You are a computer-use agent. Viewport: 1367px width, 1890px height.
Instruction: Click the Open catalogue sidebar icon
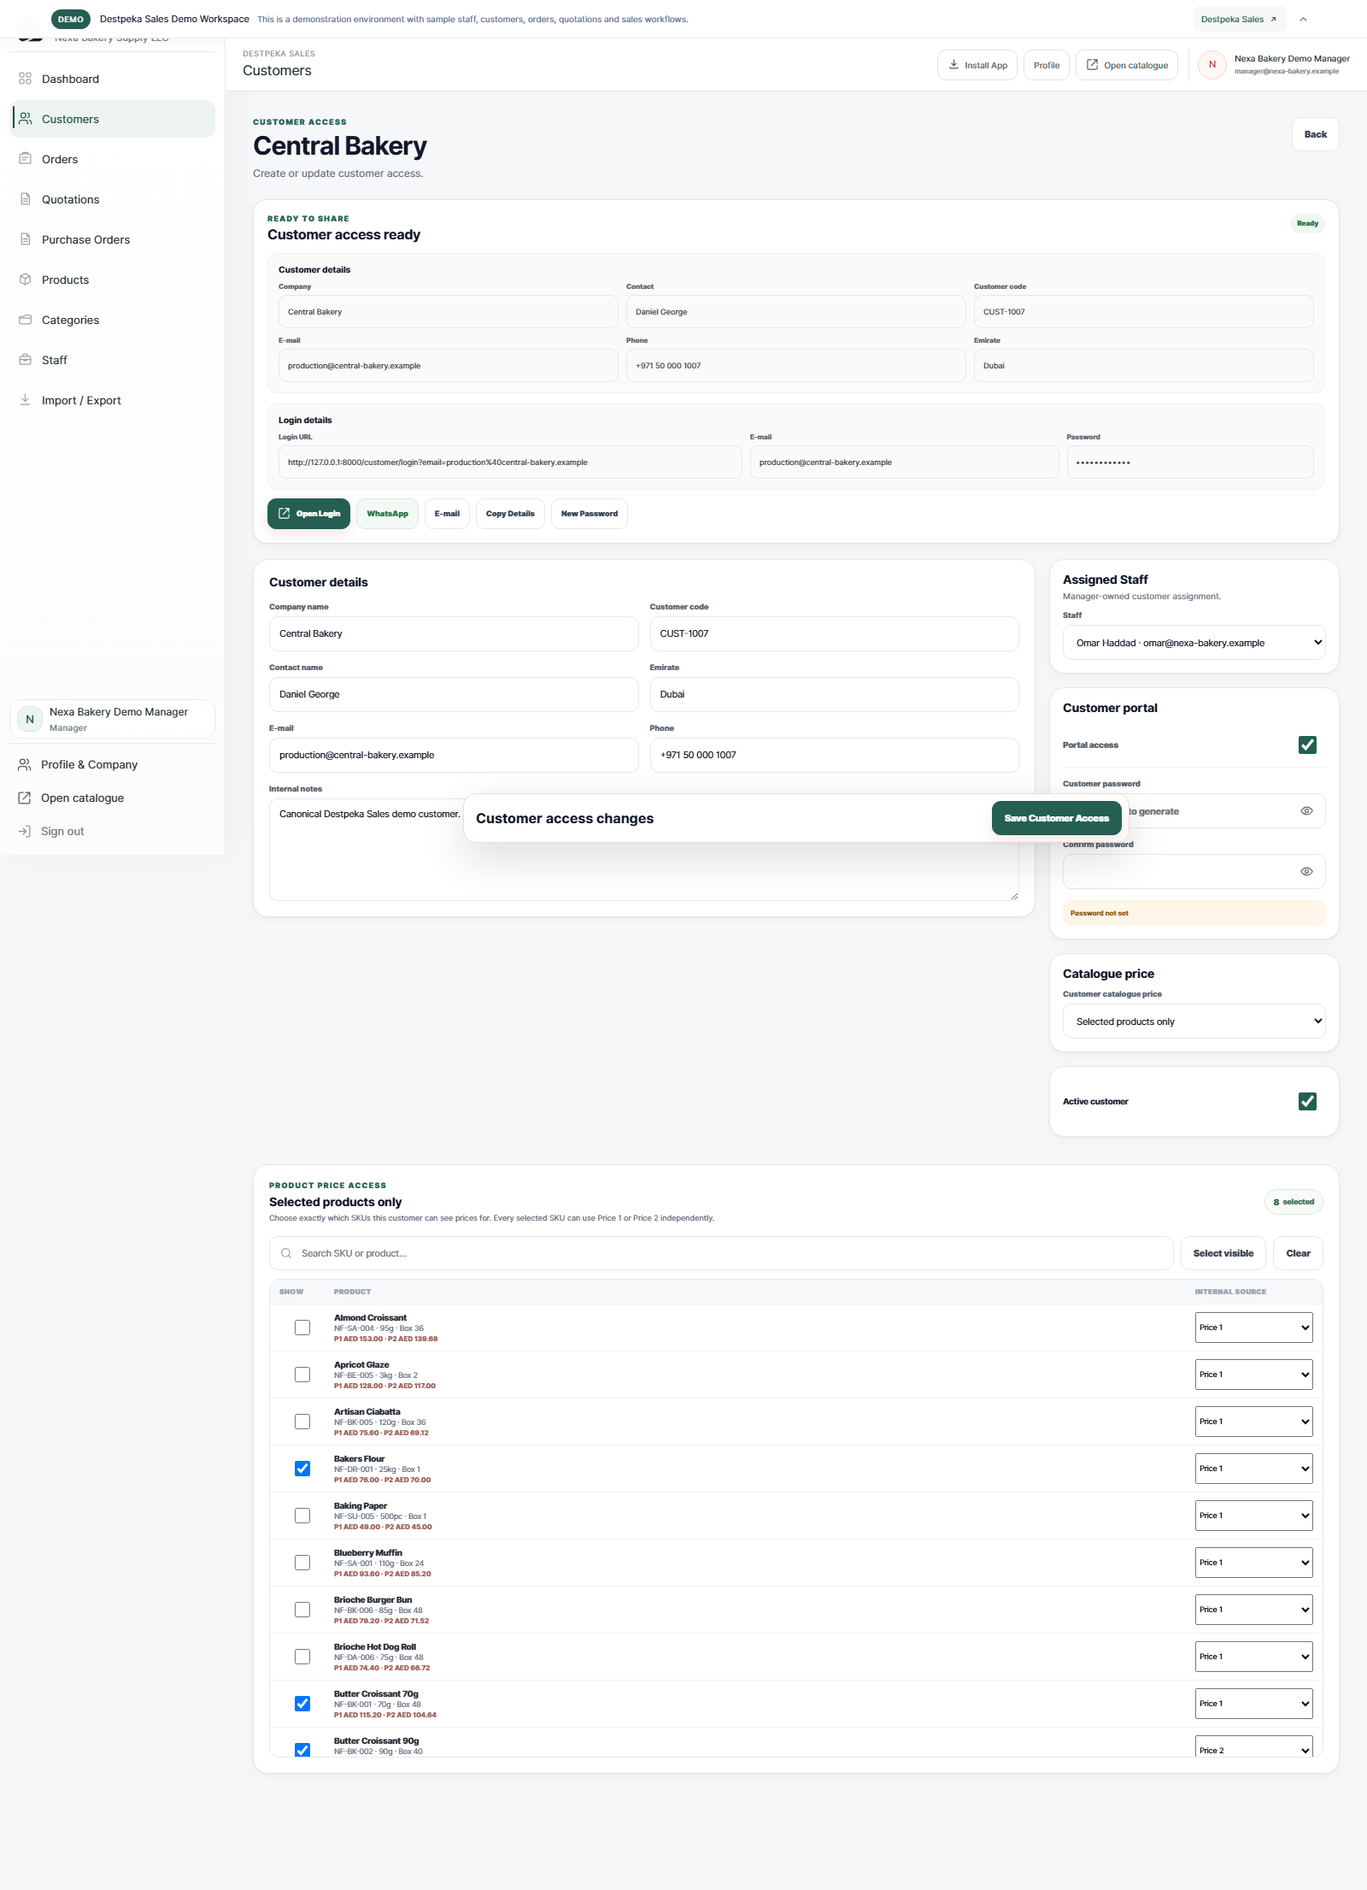click(24, 798)
